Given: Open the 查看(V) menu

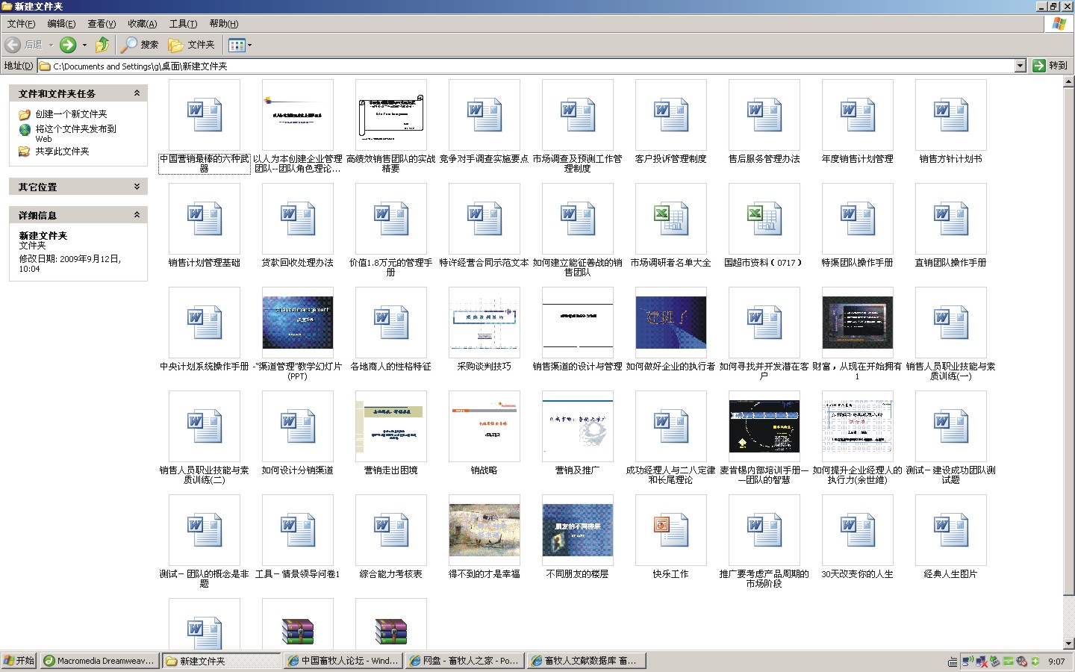Looking at the screenshot, I should coord(102,24).
